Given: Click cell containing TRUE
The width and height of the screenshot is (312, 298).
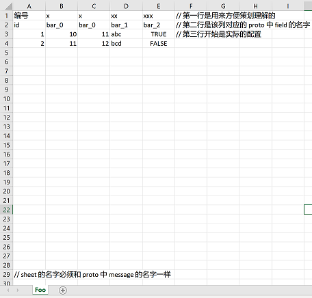Looking at the screenshot, I should pos(159,34).
